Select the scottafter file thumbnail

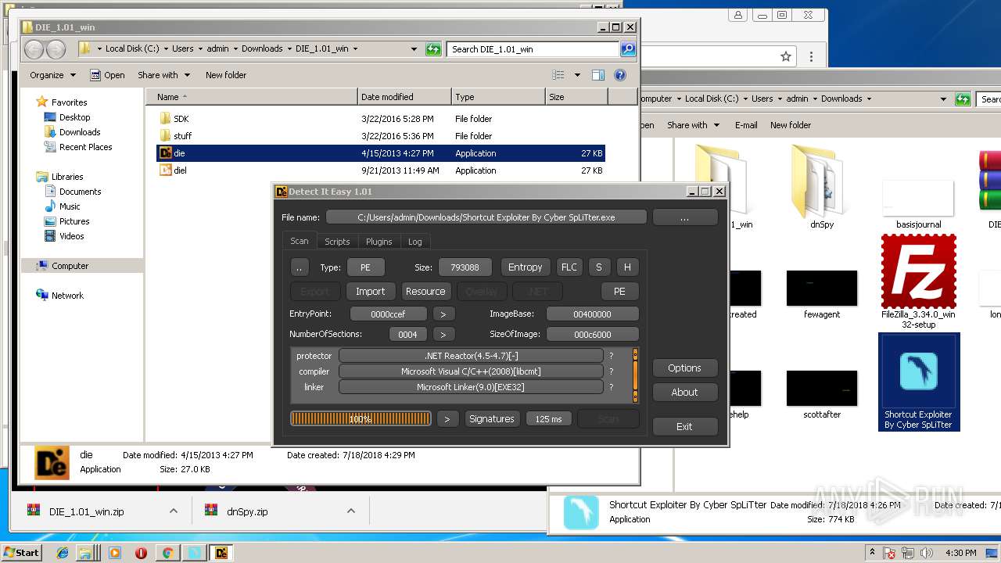[822, 394]
